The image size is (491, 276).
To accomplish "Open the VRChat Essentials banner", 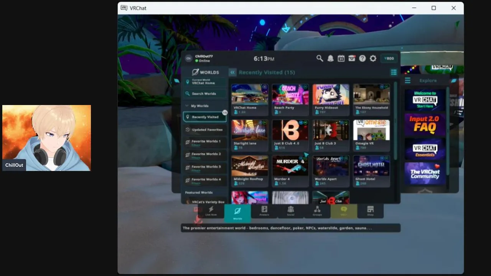I will click(x=425, y=149).
